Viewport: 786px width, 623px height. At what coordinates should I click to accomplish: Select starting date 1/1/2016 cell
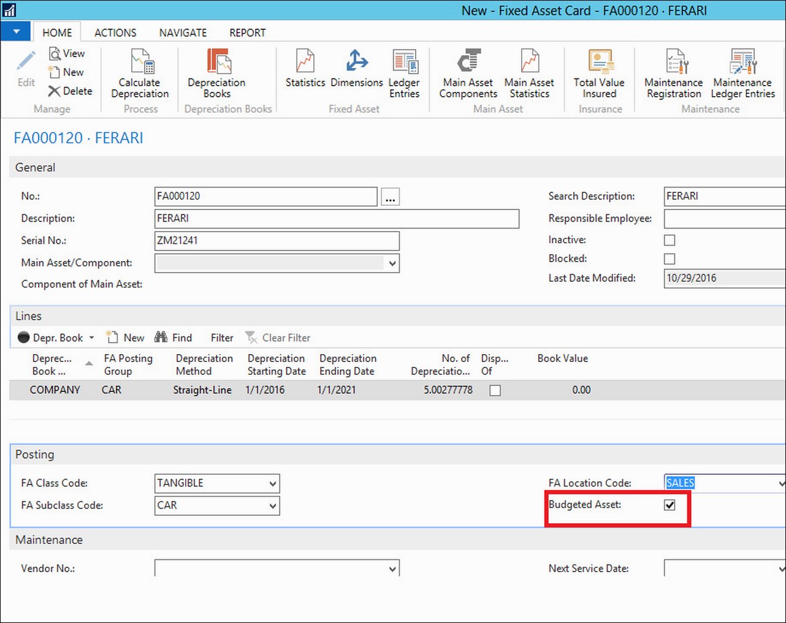[265, 390]
